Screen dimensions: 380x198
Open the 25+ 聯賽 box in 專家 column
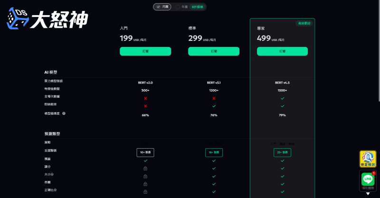[282, 152]
